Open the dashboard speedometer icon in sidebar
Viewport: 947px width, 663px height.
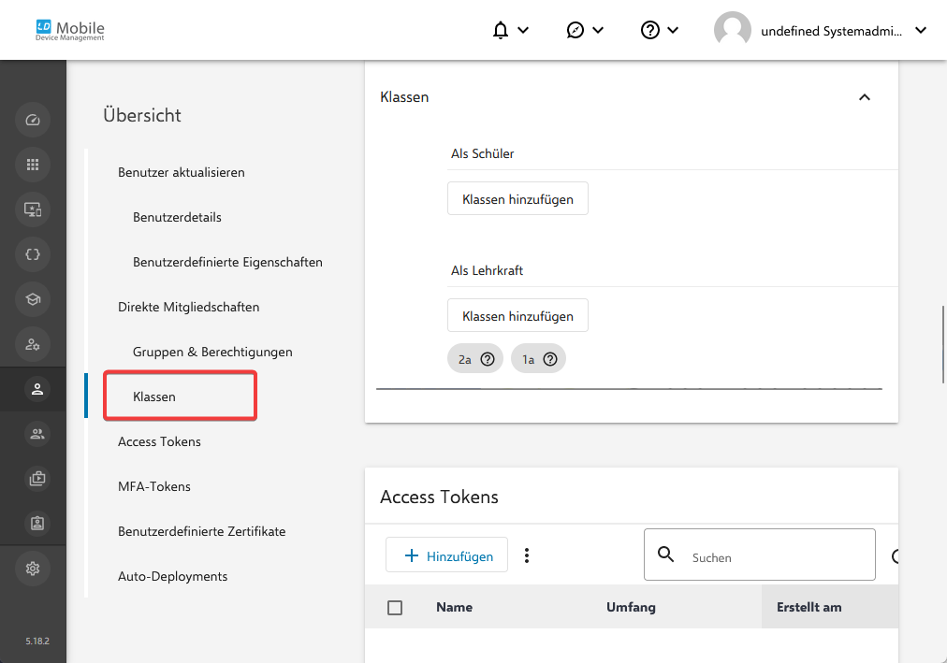(x=33, y=120)
